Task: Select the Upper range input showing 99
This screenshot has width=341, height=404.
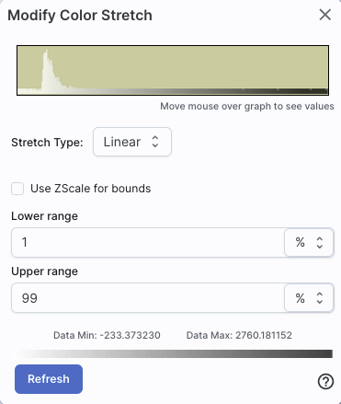Action: point(148,298)
